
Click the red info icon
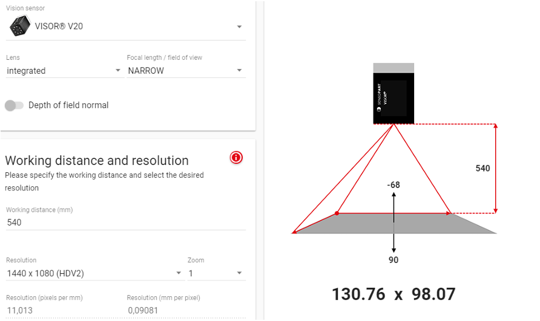(236, 158)
